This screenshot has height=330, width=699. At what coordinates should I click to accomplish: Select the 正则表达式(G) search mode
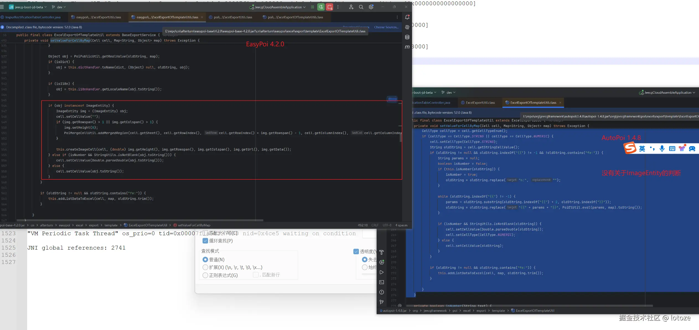coord(205,275)
